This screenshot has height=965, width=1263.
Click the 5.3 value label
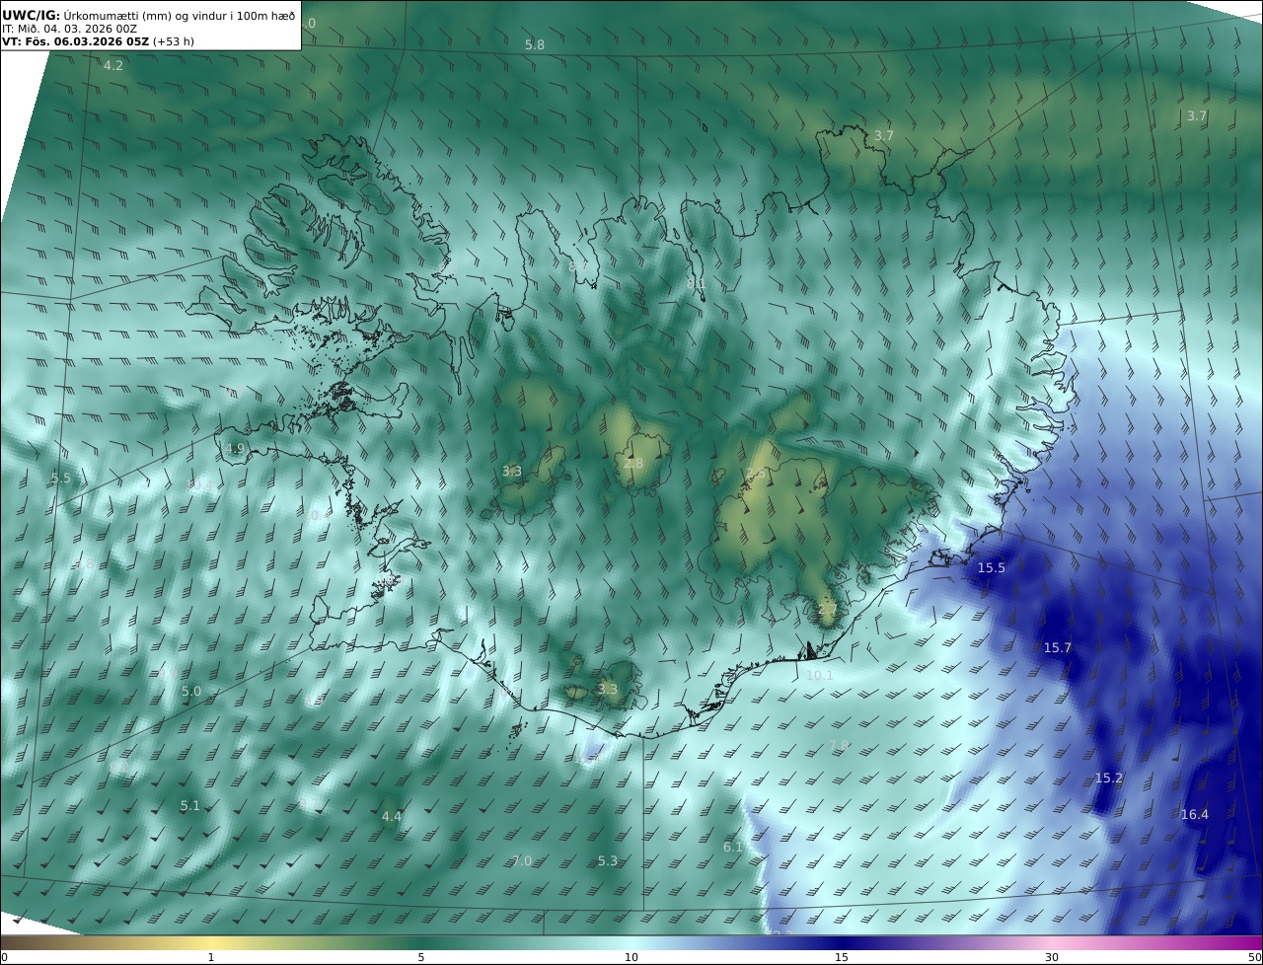(608, 860)
